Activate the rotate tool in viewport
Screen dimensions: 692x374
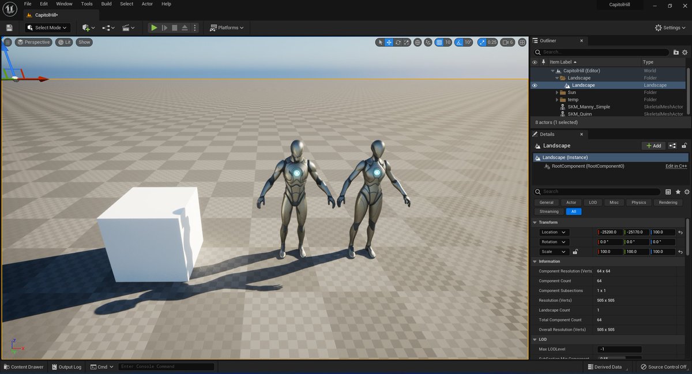(x=398, y=42)
